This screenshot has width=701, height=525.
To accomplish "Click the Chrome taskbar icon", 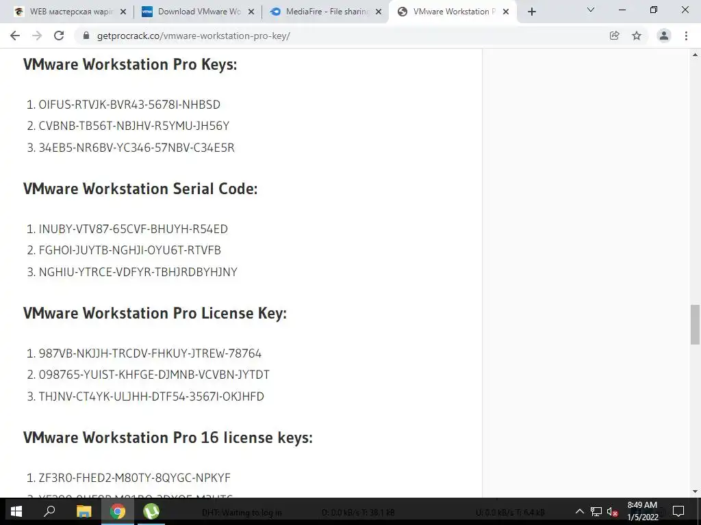I will [118, 511].
